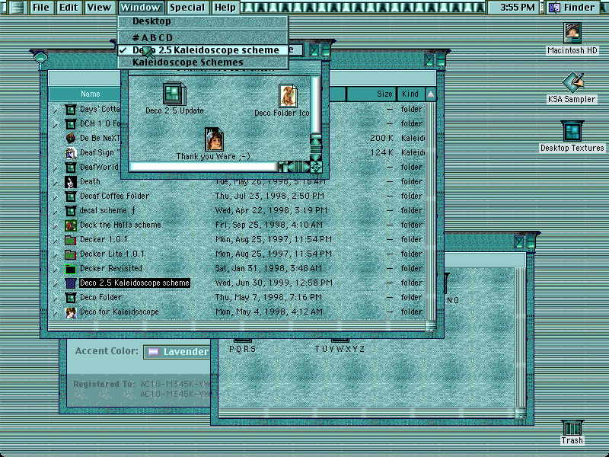Click the 124 K size value
Image resolution: width=609 pixels, height=457 pixels.
point(381,153)
